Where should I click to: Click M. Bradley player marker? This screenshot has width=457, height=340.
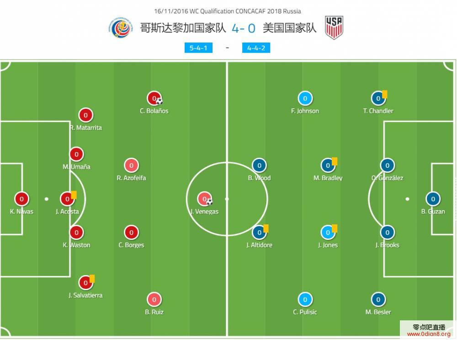(x=328, y=165)
